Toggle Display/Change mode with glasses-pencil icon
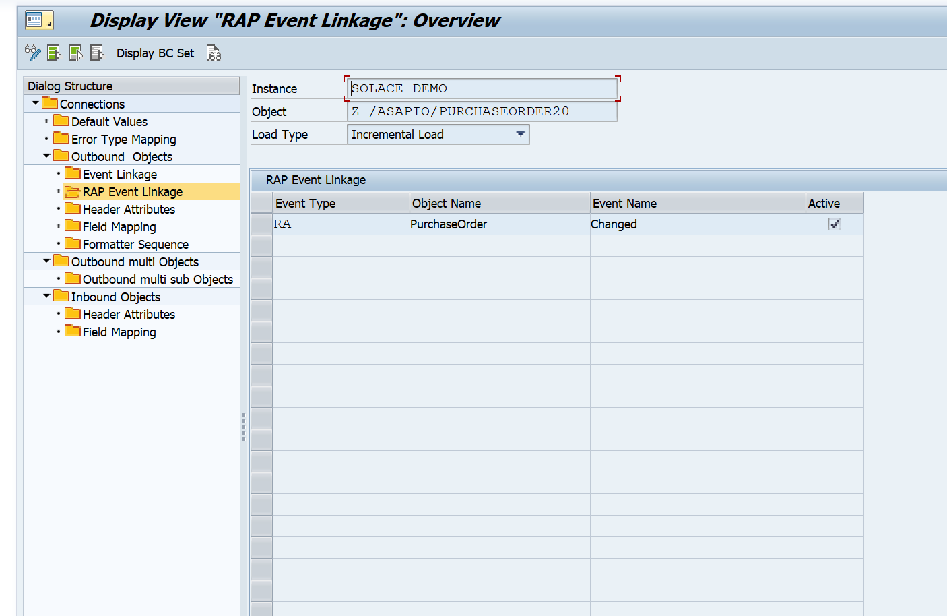Viewport: 947px width, 616px height. tap(32, 53)
